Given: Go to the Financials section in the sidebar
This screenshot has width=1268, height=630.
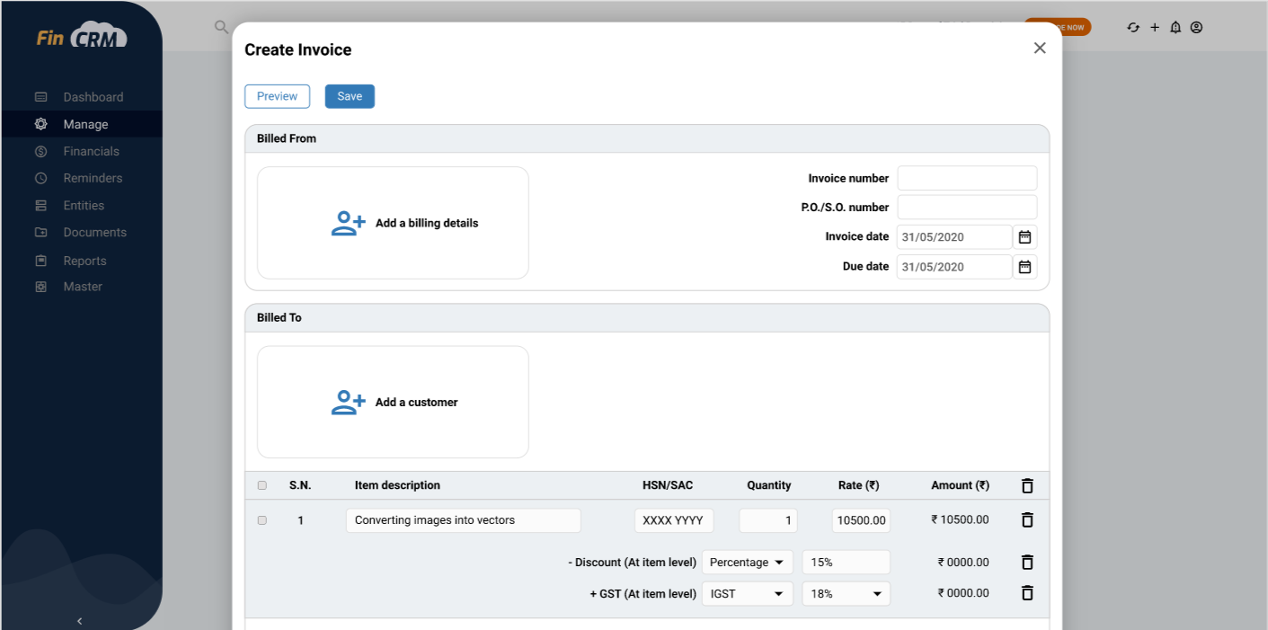Looking at the screenshot, I should point(91,151).
